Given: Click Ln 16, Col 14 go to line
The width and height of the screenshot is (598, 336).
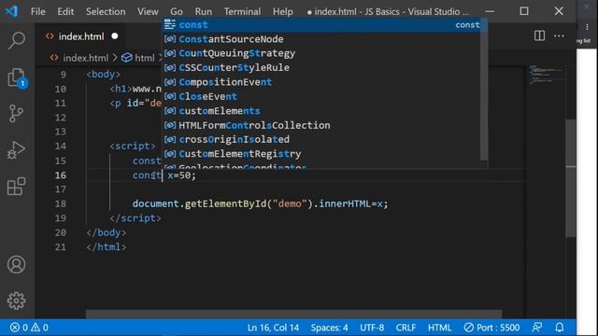Looking at the screenshot, I should click(x=273, y=328).
